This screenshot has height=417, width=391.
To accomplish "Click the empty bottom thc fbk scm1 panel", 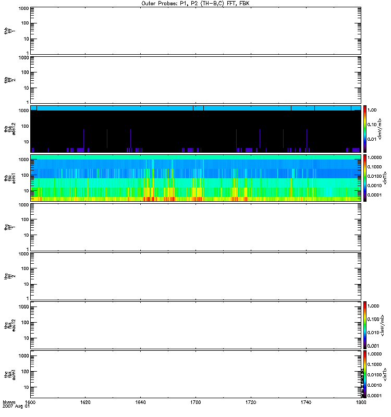I will pos(195,374).
